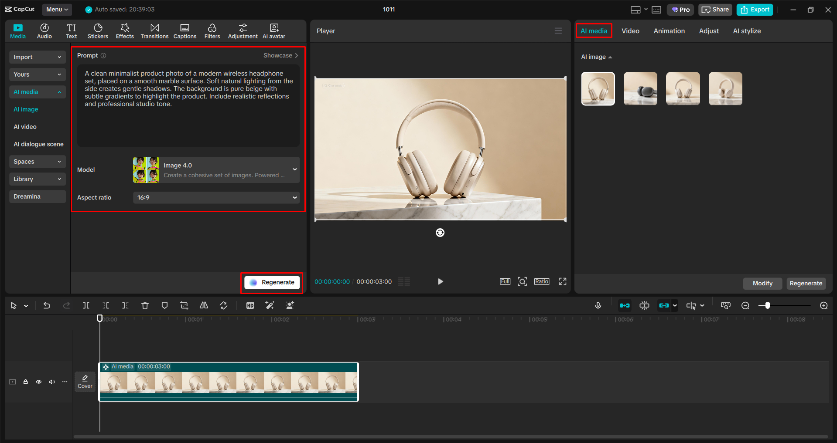Viewport: 837px width, 443px height.
Task: Delete the selected clip
Action: coord(144,305)
